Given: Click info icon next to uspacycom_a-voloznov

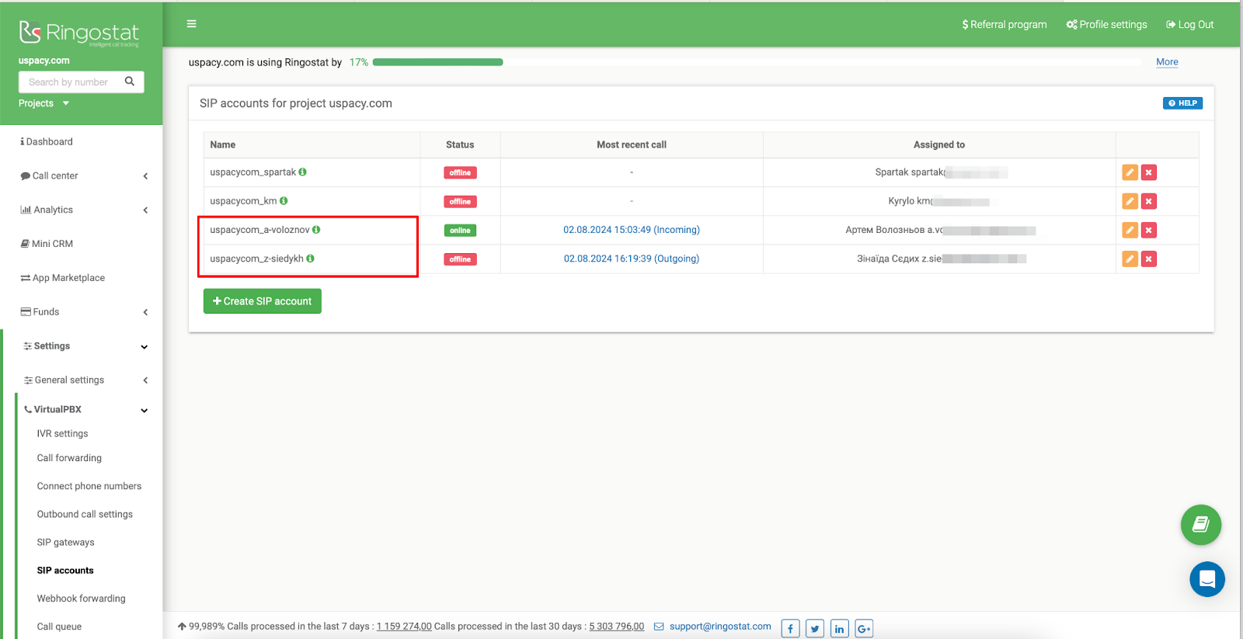Looking at the screenshot, I should point(316,230).
